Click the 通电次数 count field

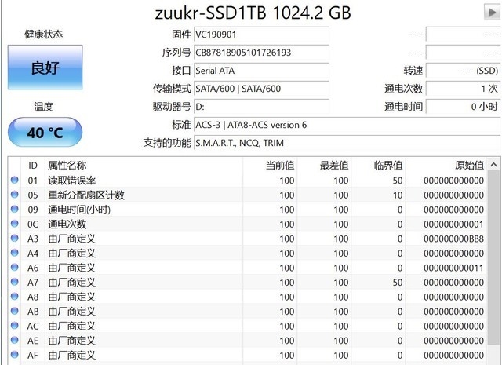point(462,89)
